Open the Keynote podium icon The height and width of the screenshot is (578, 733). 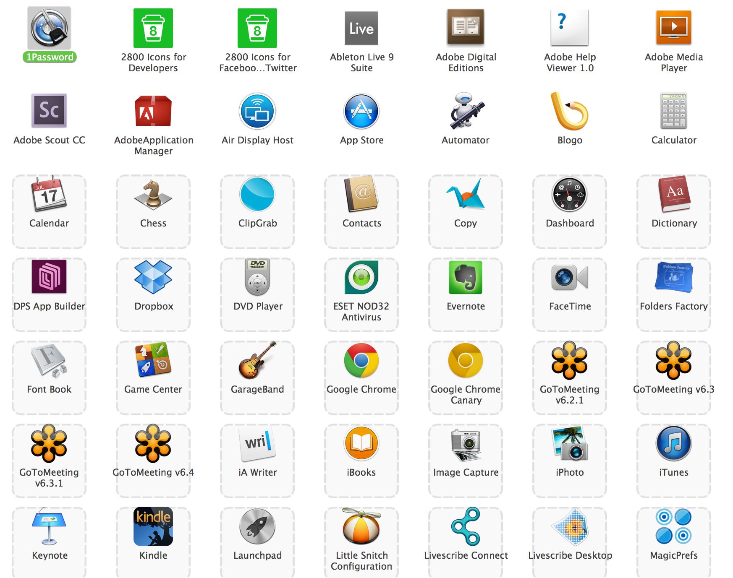click(49, 526)
